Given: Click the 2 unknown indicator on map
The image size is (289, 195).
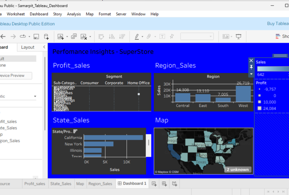Looking at the screenshot, I should click(238, 170).
